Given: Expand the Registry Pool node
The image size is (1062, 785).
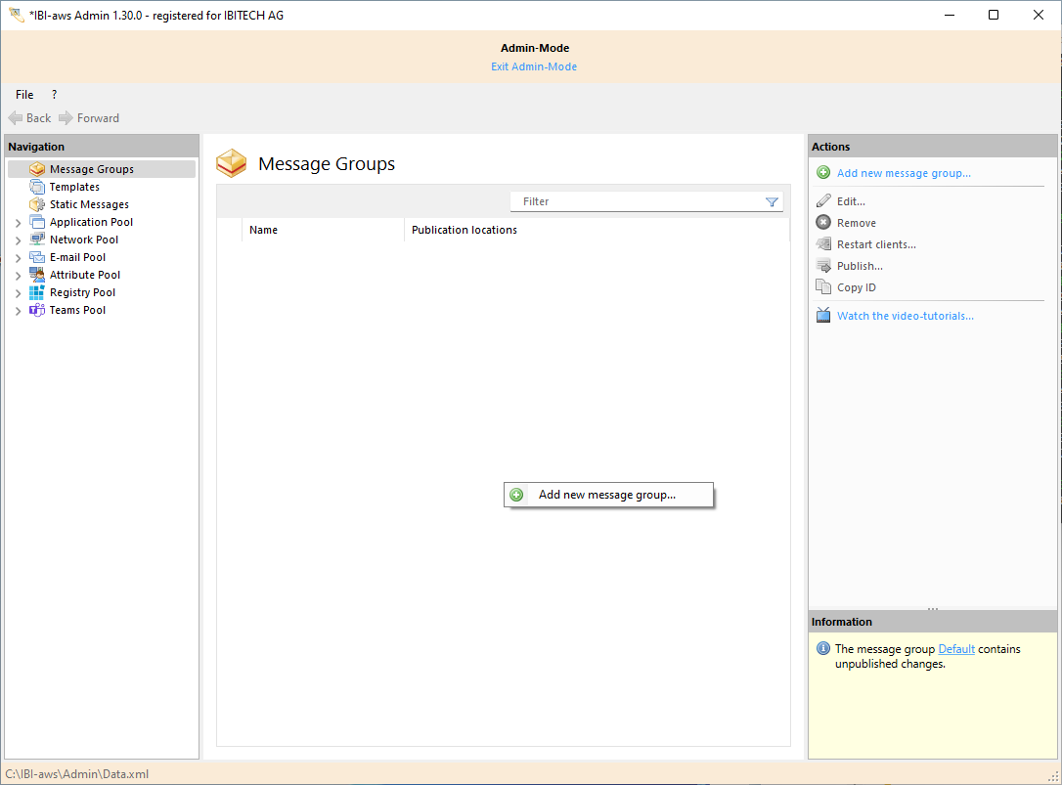Looking at the screenshot, I should pyautogui.click(x=18, y=293).
